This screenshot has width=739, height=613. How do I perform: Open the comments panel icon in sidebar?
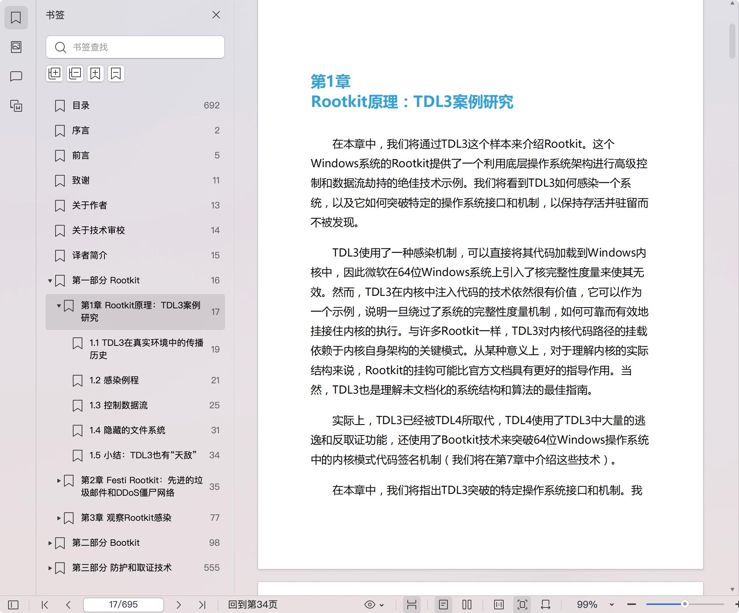point(16,76)
